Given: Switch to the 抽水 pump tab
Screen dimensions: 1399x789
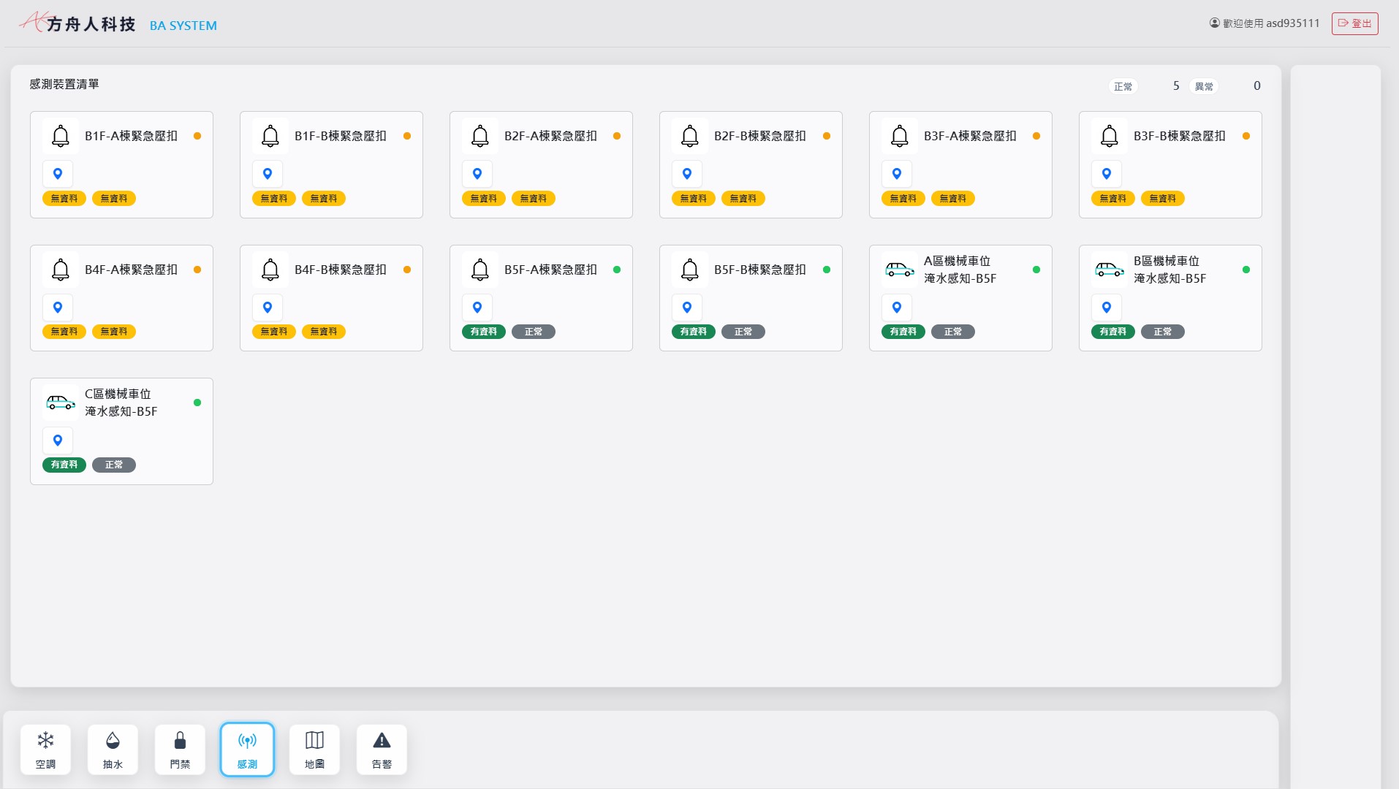Looking at the screenshot, I should point(113,750).
